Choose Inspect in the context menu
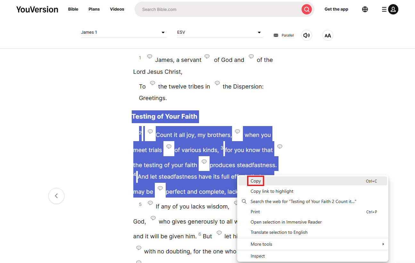This screenshot has height=263, width=415. click(258, 256)
